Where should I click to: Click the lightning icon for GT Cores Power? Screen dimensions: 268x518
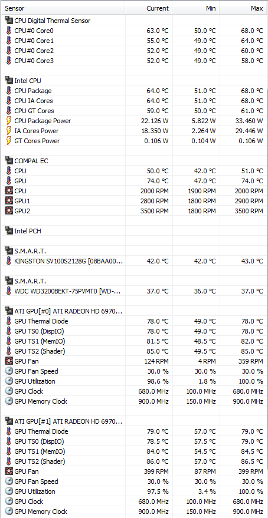[9, 141]
